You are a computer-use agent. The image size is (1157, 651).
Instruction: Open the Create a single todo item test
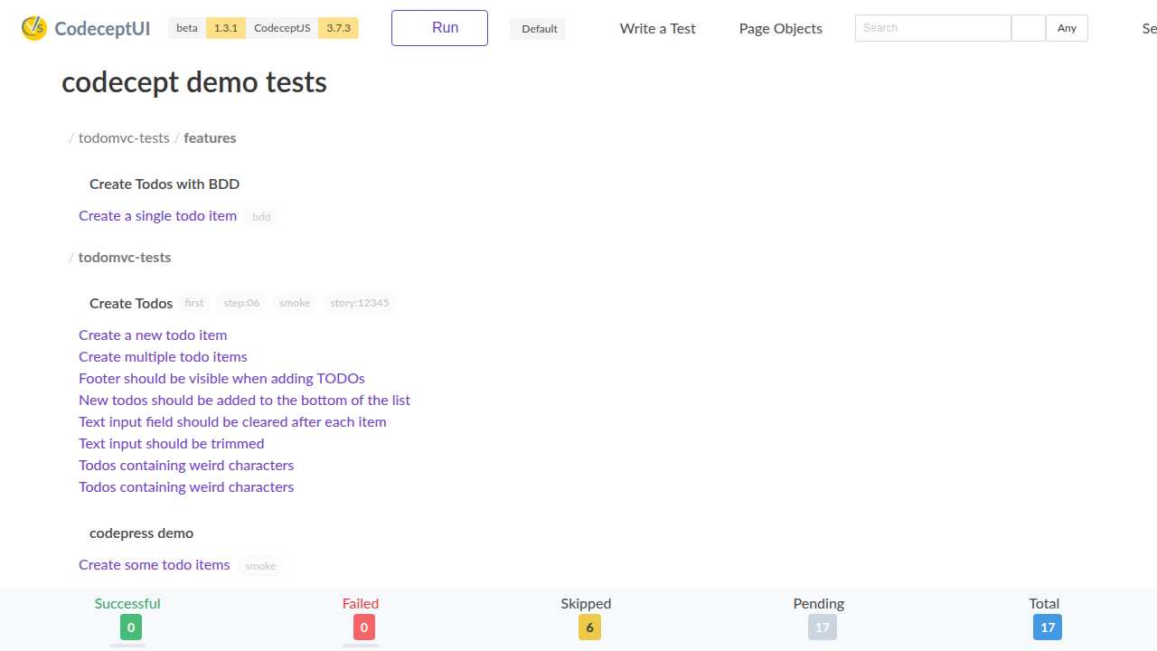(157, 216)
